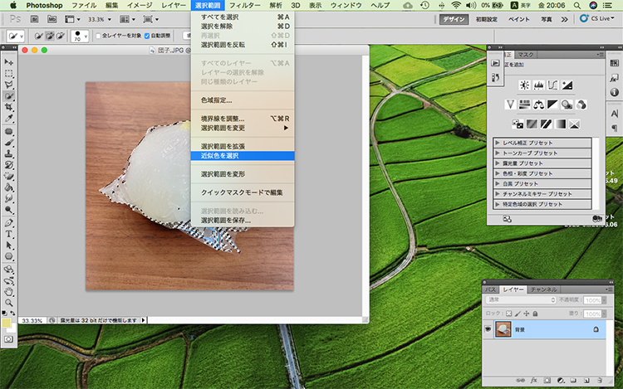The height and width of the screenshot is (389, 623).
Task: Hide the 背景 layer with the eye icon
Action: [488, 329]
